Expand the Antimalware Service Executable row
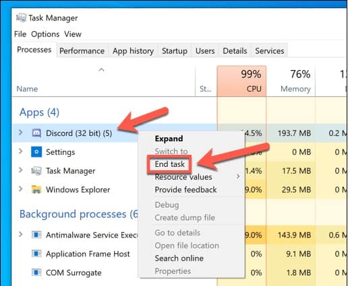The width and height of the screenshot is (348, 286). [20, 234]
